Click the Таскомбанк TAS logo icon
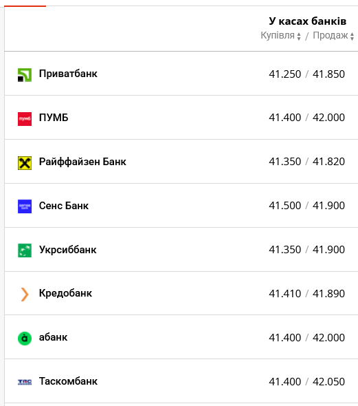Image resolution: width=358 pixels, height=406 pixels. tap(25, 382)
